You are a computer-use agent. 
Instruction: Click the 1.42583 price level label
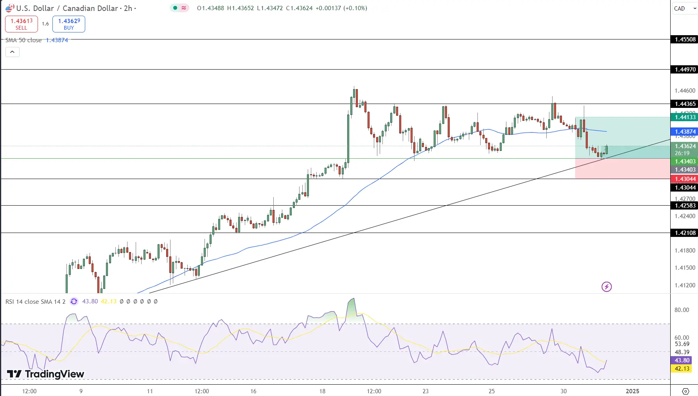(x=684, y=206)
